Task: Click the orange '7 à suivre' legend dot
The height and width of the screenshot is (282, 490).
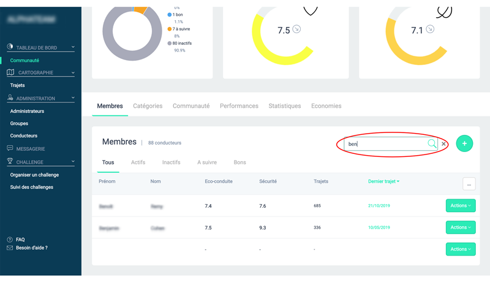Action: (170, 29)
